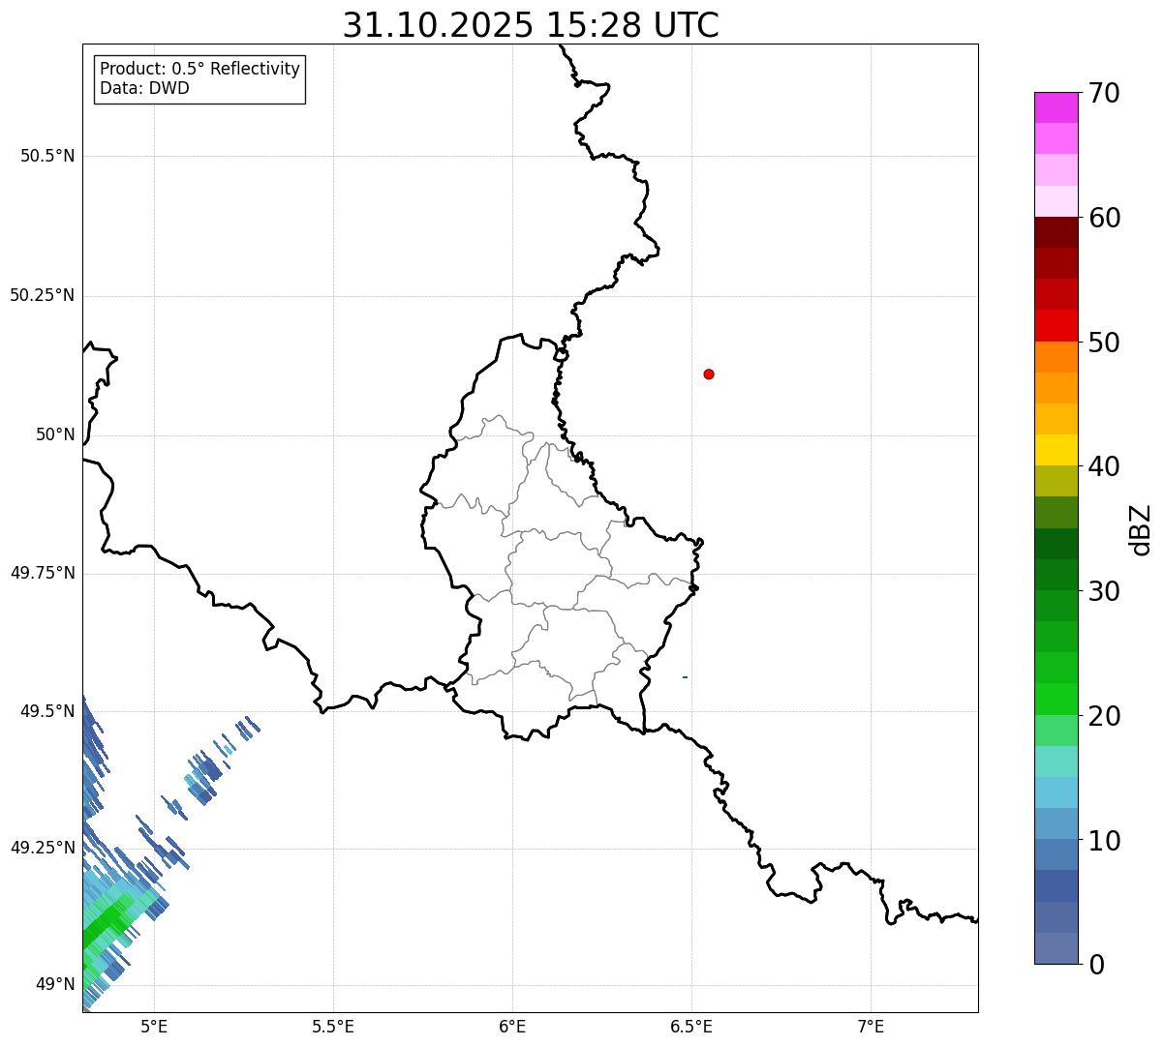Click the '49.75°N' latitude label
1164x1046 pixels.
click(x=42, y=573)
